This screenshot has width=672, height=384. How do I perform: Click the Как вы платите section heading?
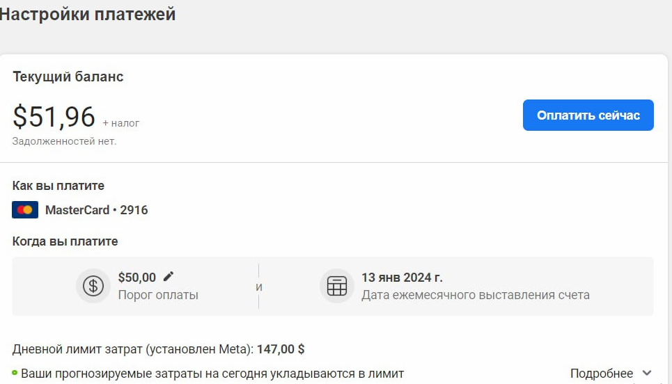click(58, 185)
